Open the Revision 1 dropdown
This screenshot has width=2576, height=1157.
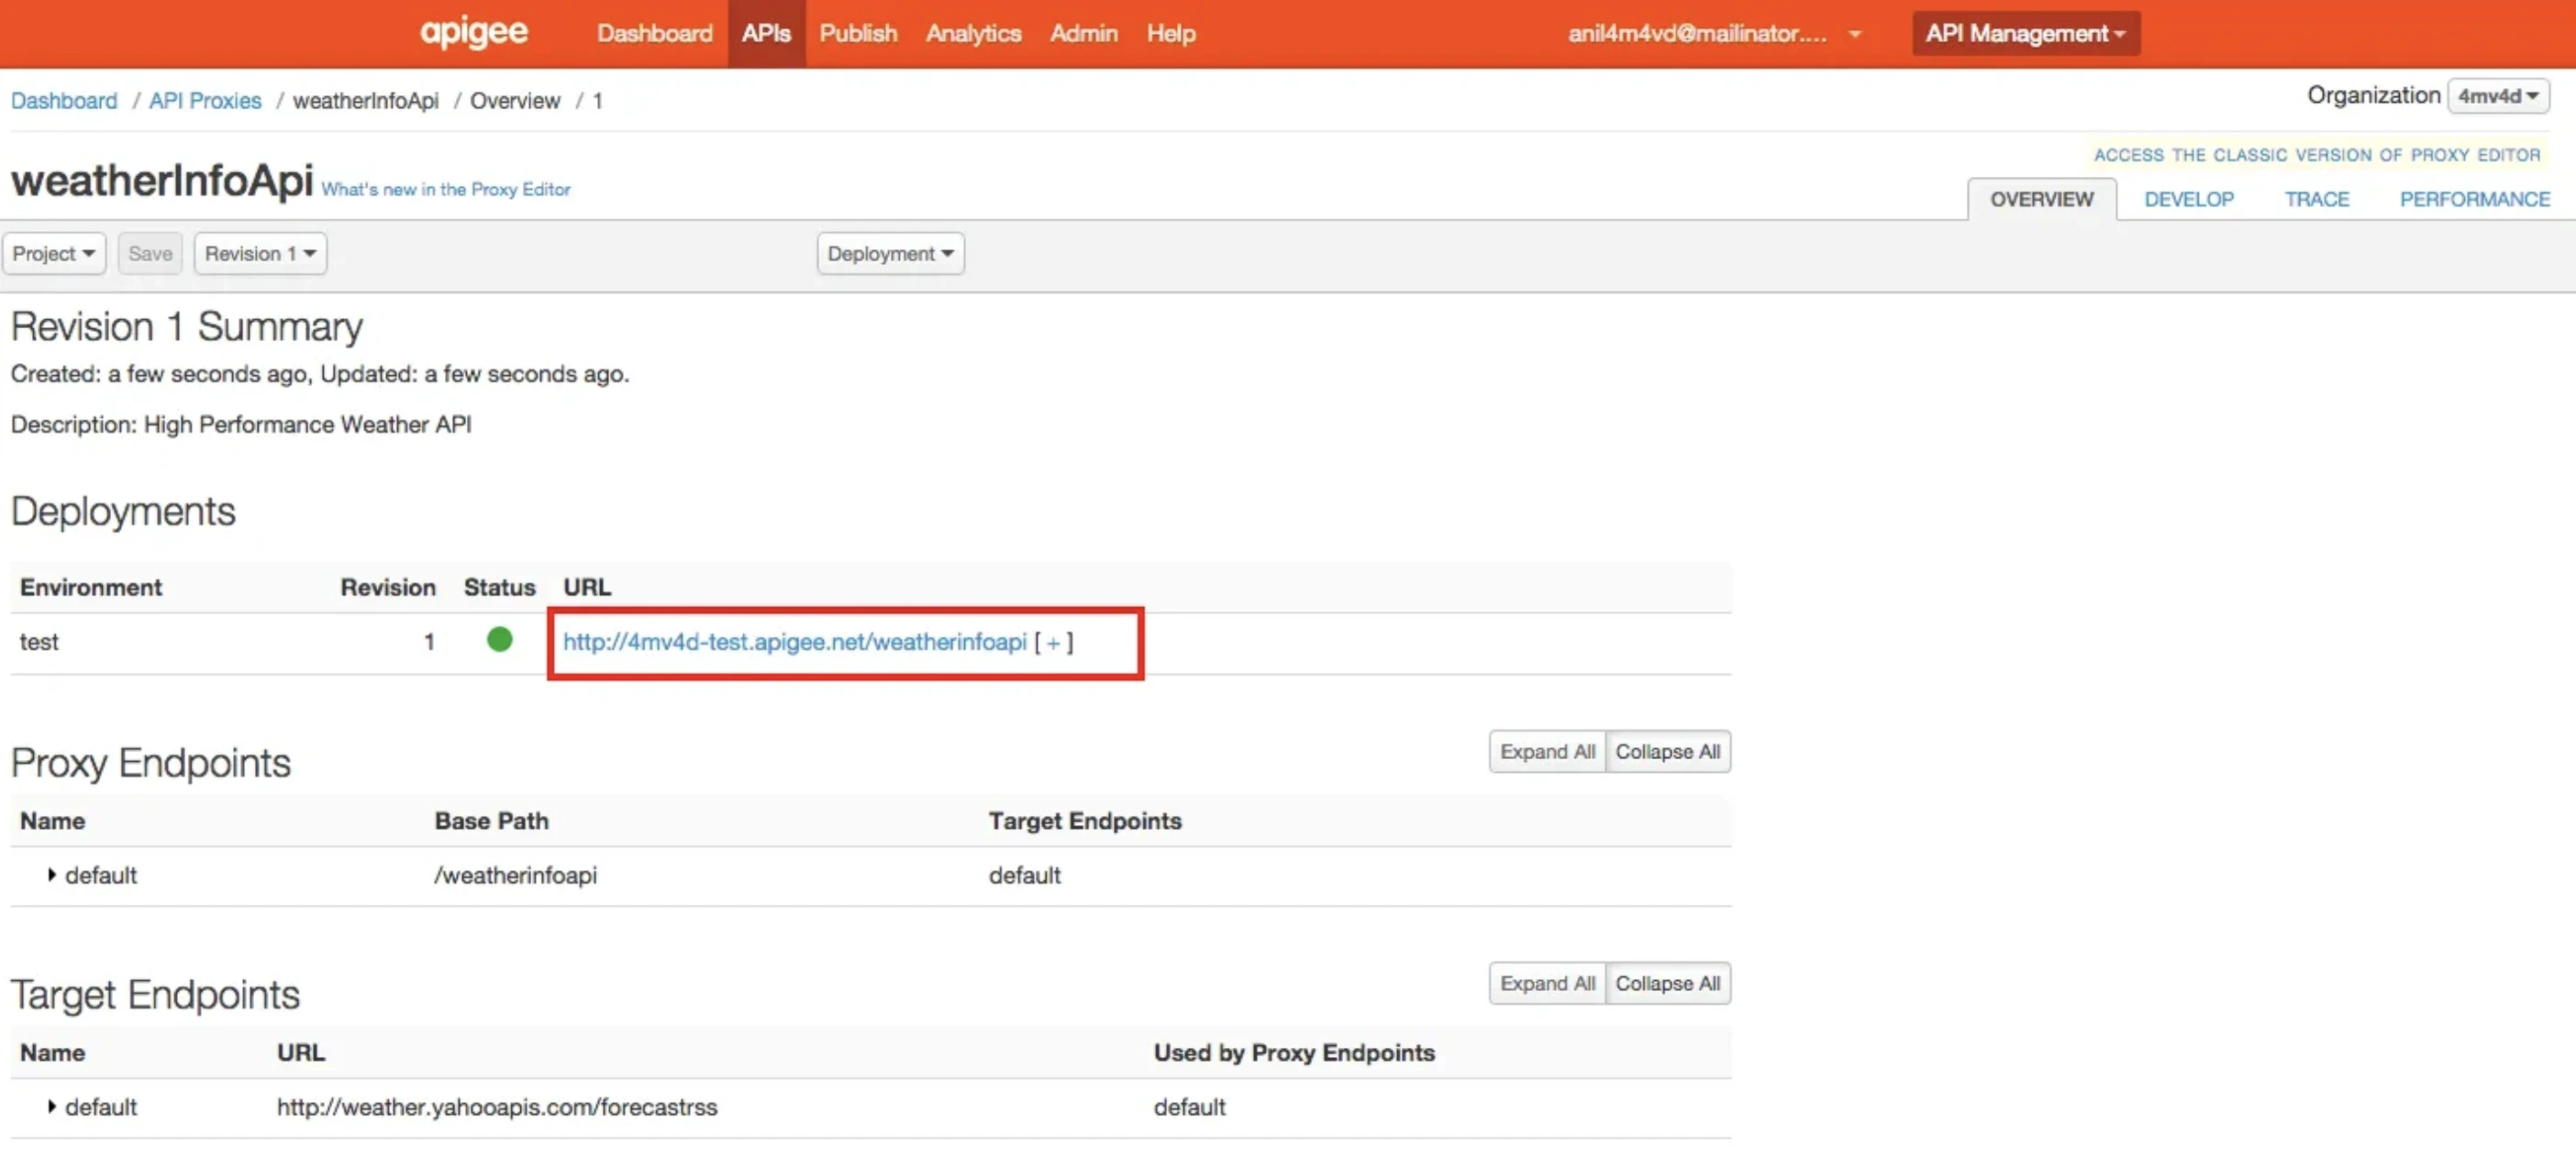pyautogui.click(x=259, y=253)
